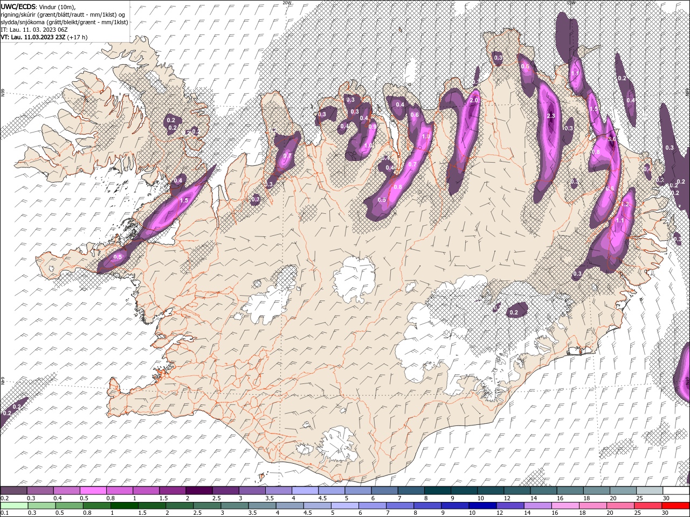Click the 3.0 snowfall value on the map

tap(611, 139)
